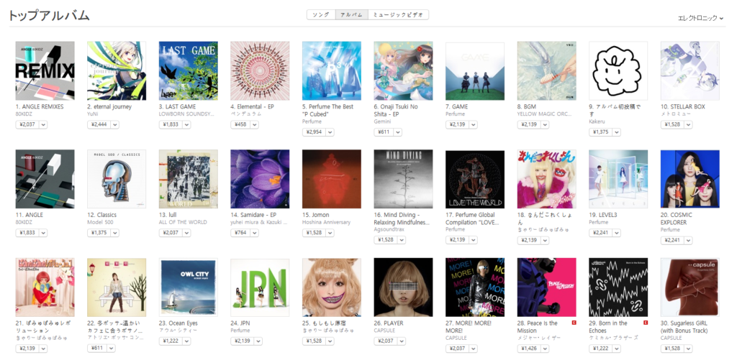Expand the arrow next to ¥2,444 eternal journey price
737x360 pixels.
click(115, 125)
